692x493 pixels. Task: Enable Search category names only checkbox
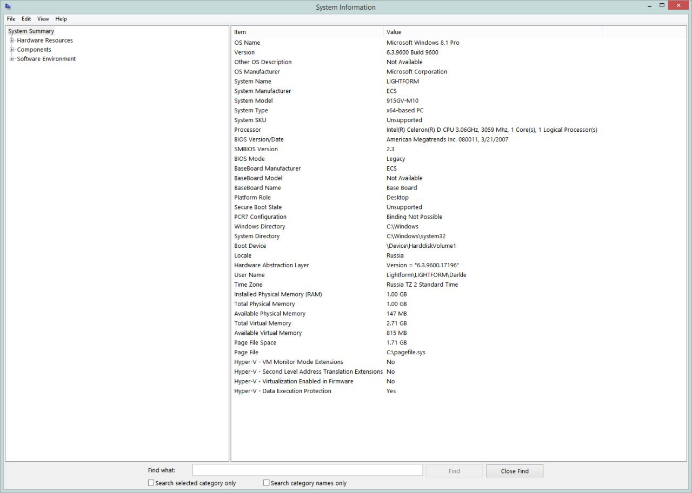coord(267,483)
